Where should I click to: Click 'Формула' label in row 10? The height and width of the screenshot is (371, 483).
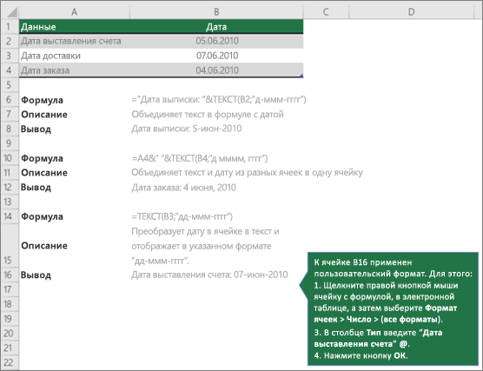coord(42,158)
